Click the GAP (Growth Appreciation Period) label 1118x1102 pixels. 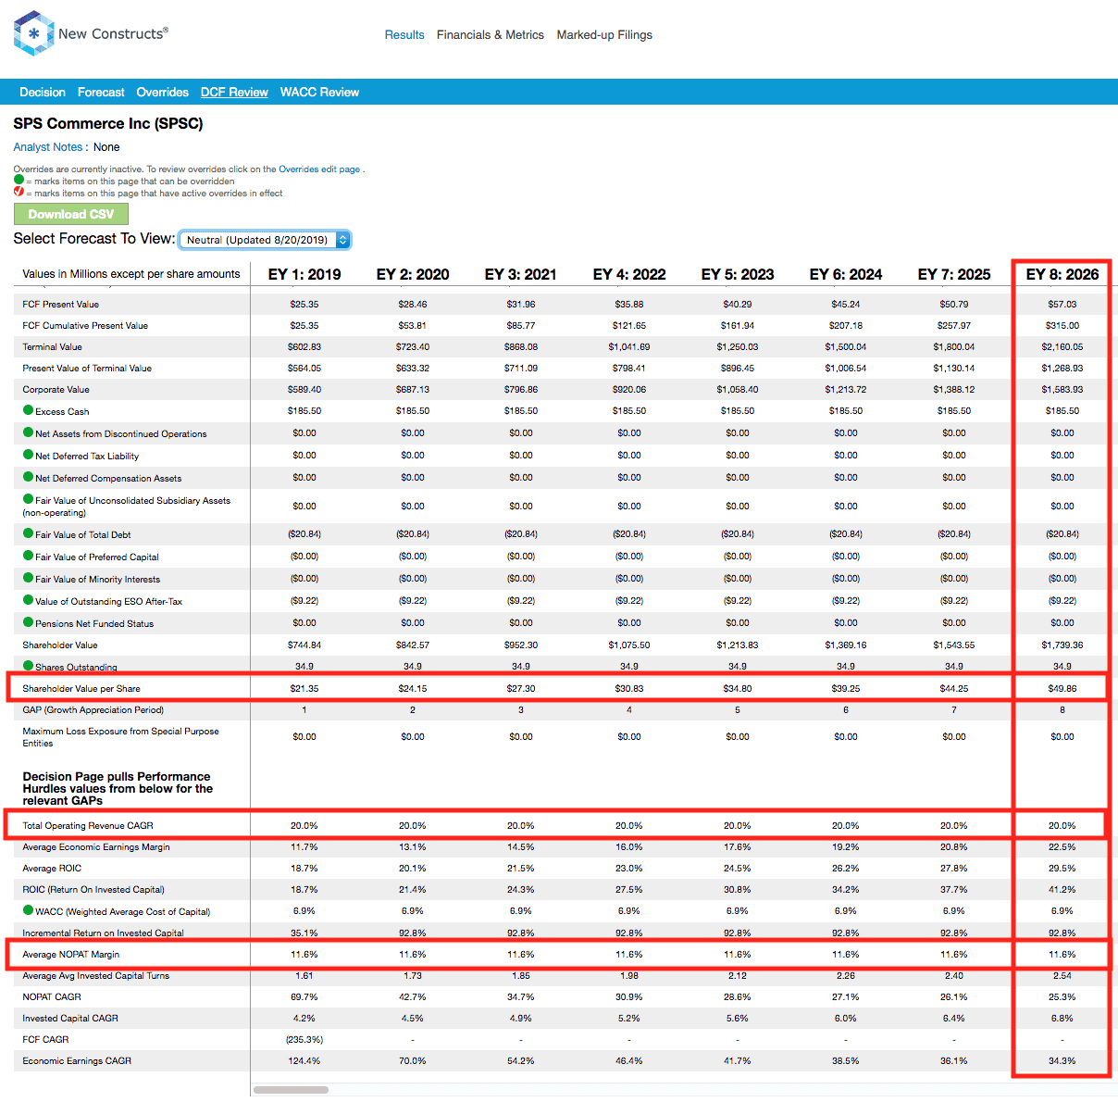93,709
